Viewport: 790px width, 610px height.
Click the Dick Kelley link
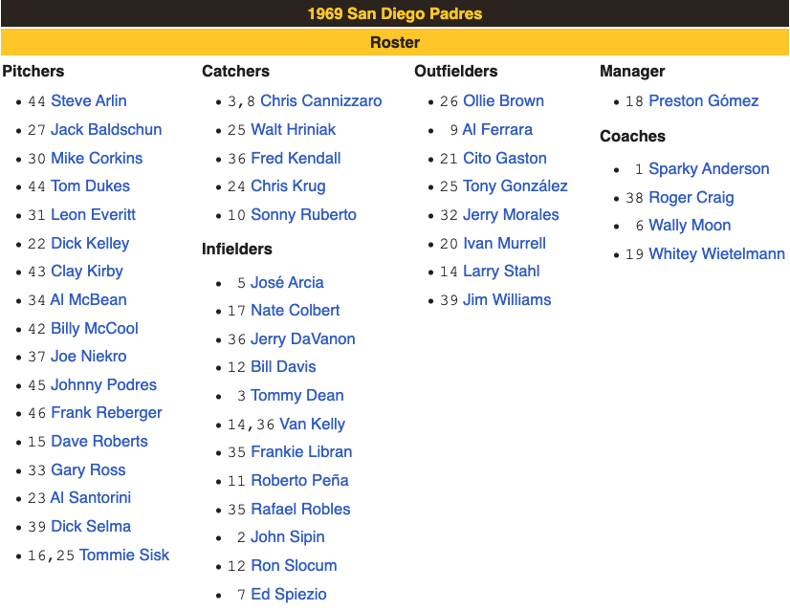(90, 243)
